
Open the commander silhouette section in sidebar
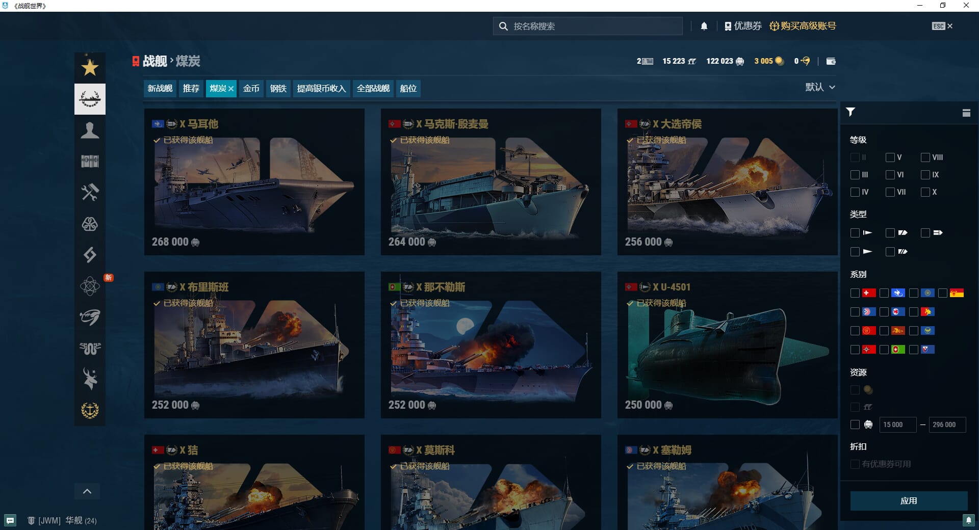[90, 130]
